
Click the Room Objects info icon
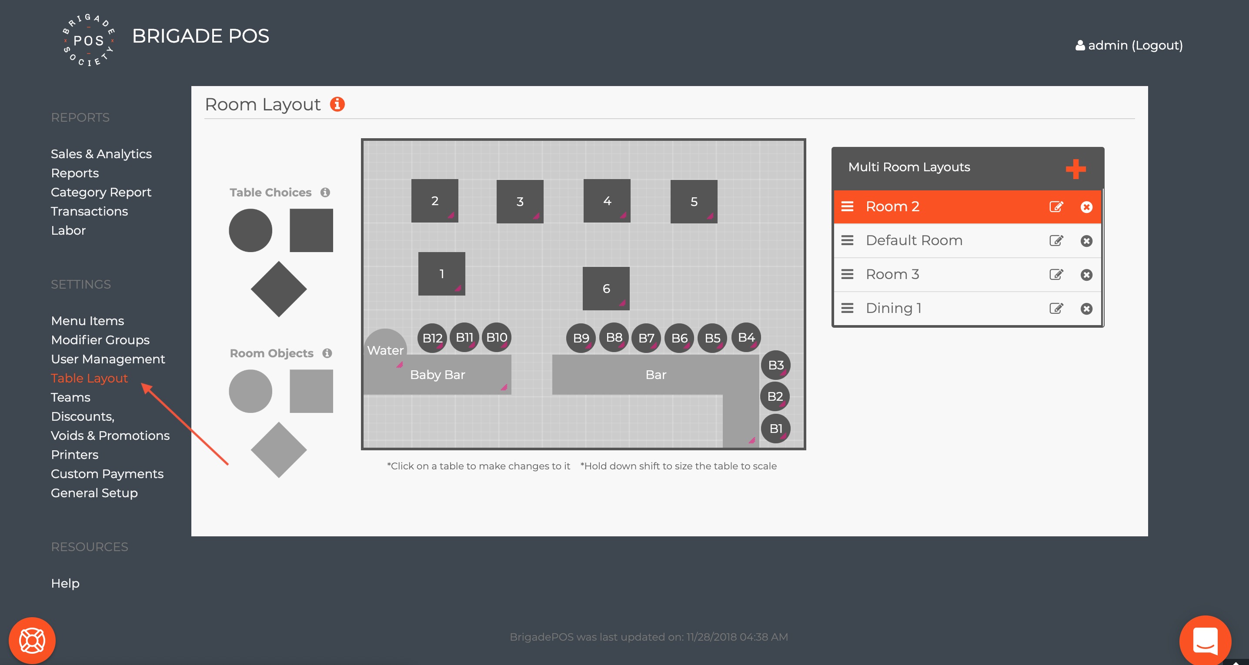click(327, 353)
